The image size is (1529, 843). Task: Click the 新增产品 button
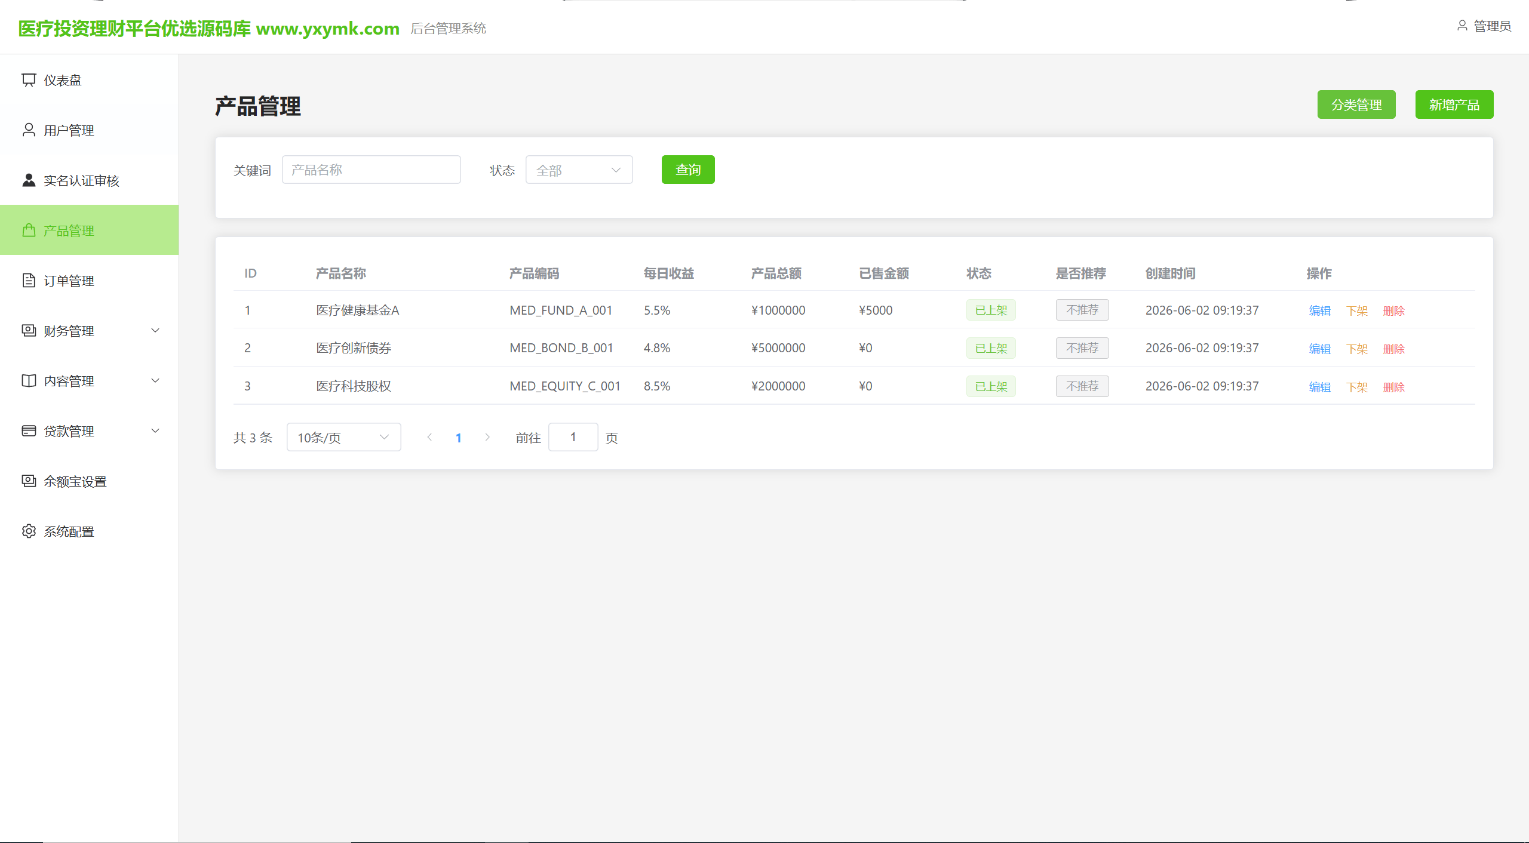1454,105
